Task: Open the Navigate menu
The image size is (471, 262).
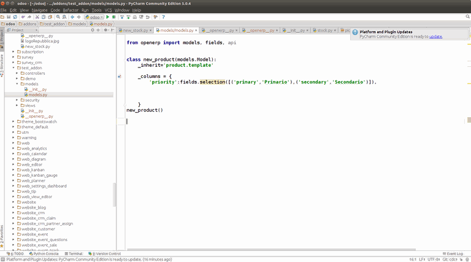Action: click(40, 10)
